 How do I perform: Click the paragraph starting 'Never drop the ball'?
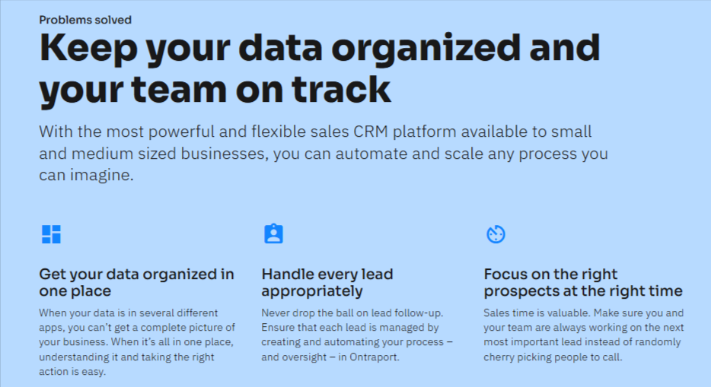point(357,335)
